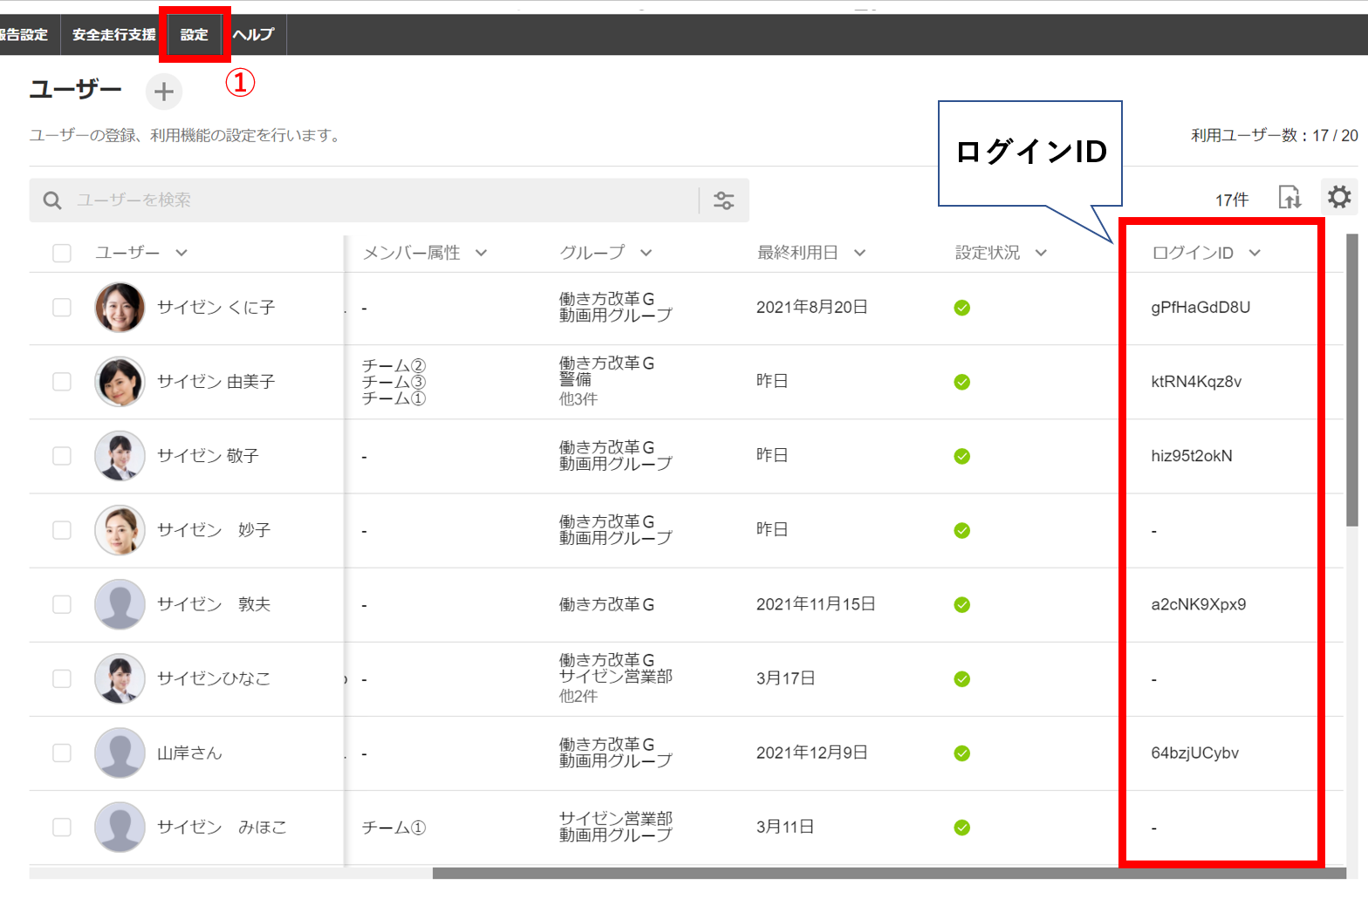
Task: Open user 山岸さん
Action: pos(189,752)
